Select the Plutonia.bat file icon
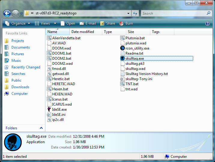Image resolution: width=215 pixels, height=162 pixels. point(123,38)
